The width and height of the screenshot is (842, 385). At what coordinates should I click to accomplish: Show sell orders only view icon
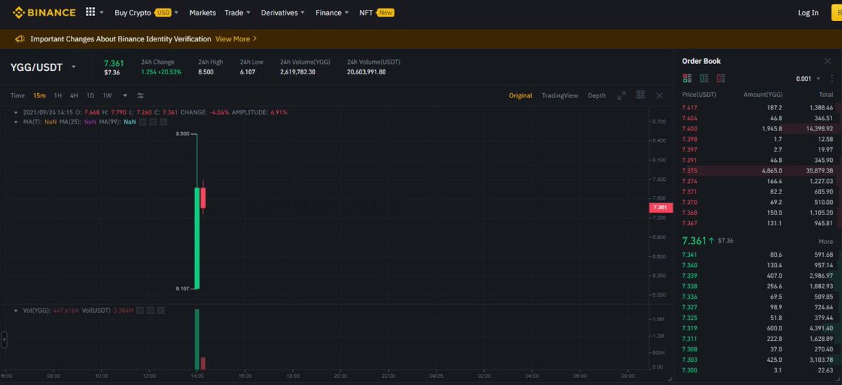721,79
